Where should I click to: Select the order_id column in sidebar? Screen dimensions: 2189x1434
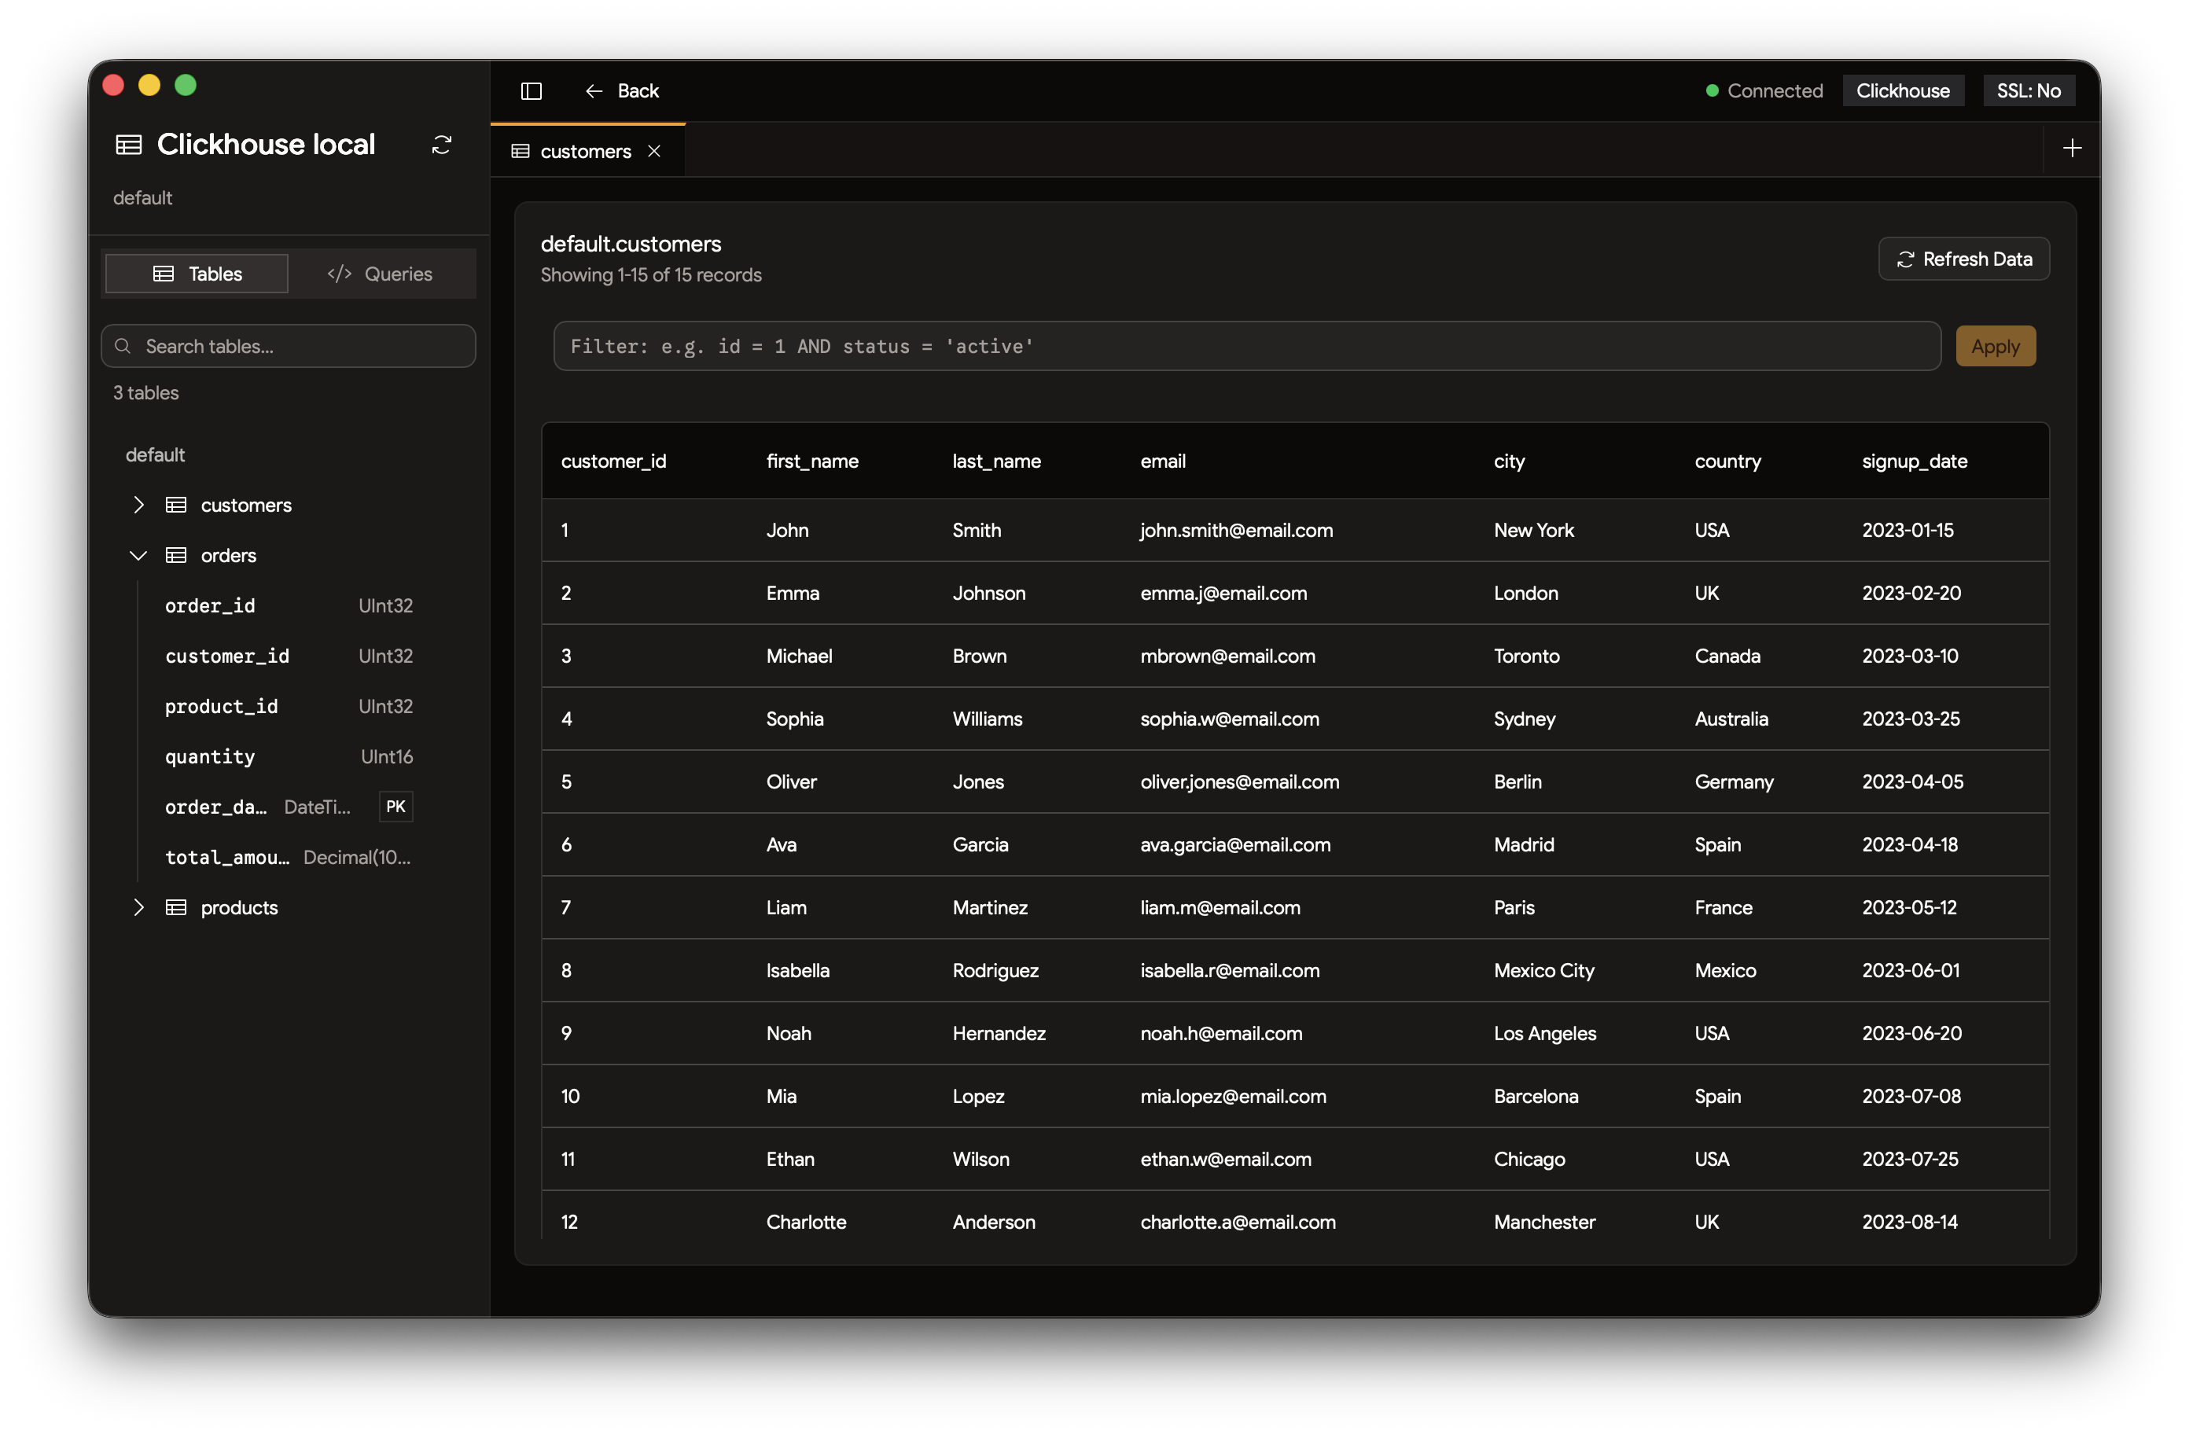click(x=211, y=606)
